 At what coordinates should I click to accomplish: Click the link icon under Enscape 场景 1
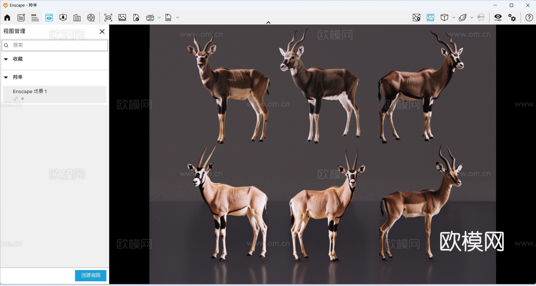15,99
